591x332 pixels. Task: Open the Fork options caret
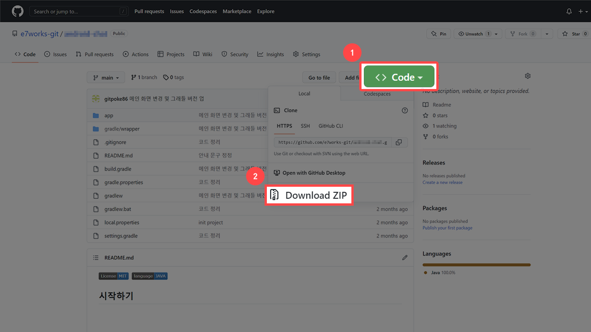tap(547, 34)
